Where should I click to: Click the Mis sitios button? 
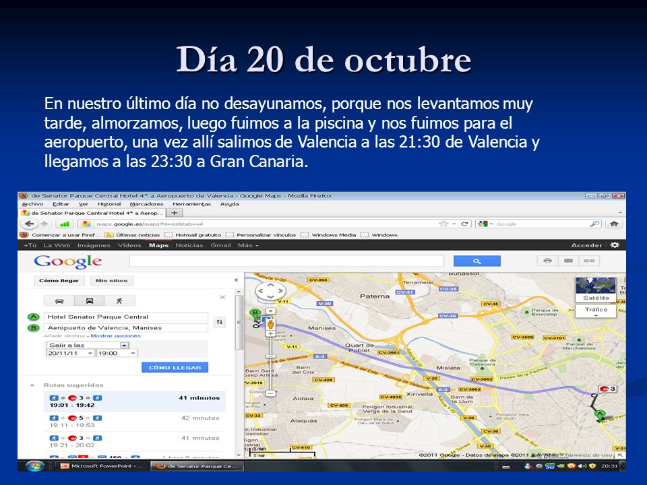tap(111, 280)
